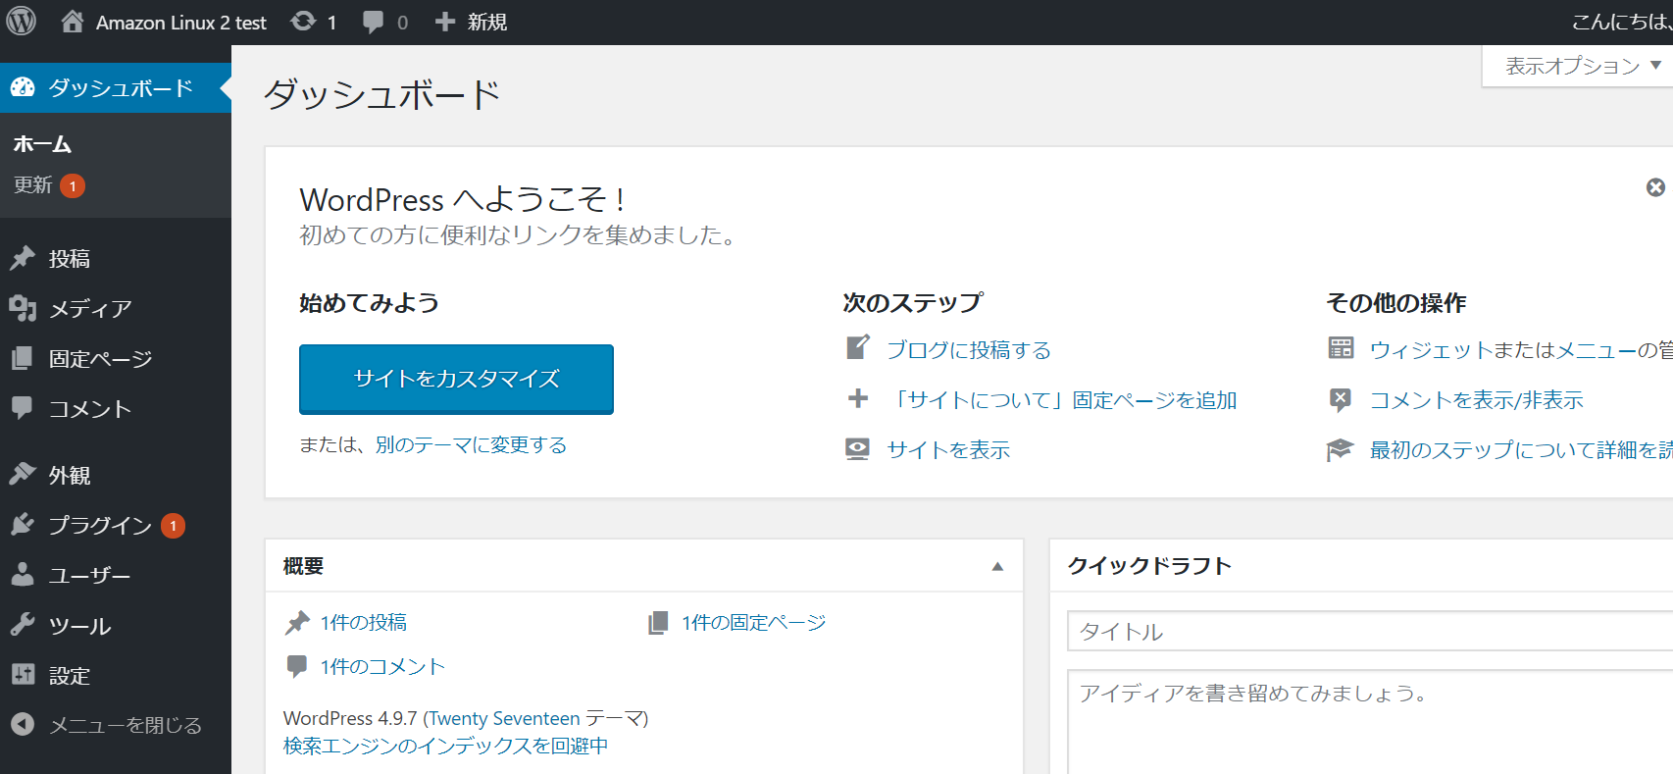
Task: Click the pages icon beside 1件の固定ページ in 概要
Action: [x=658, y=622]
